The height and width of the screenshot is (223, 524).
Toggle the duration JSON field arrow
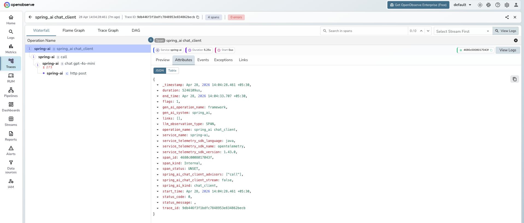158,91
